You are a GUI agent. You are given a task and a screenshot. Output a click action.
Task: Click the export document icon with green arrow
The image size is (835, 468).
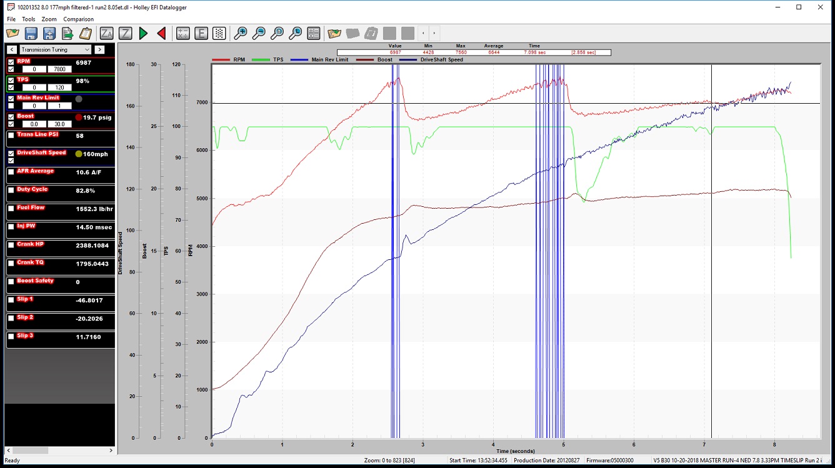pos(67,33)
